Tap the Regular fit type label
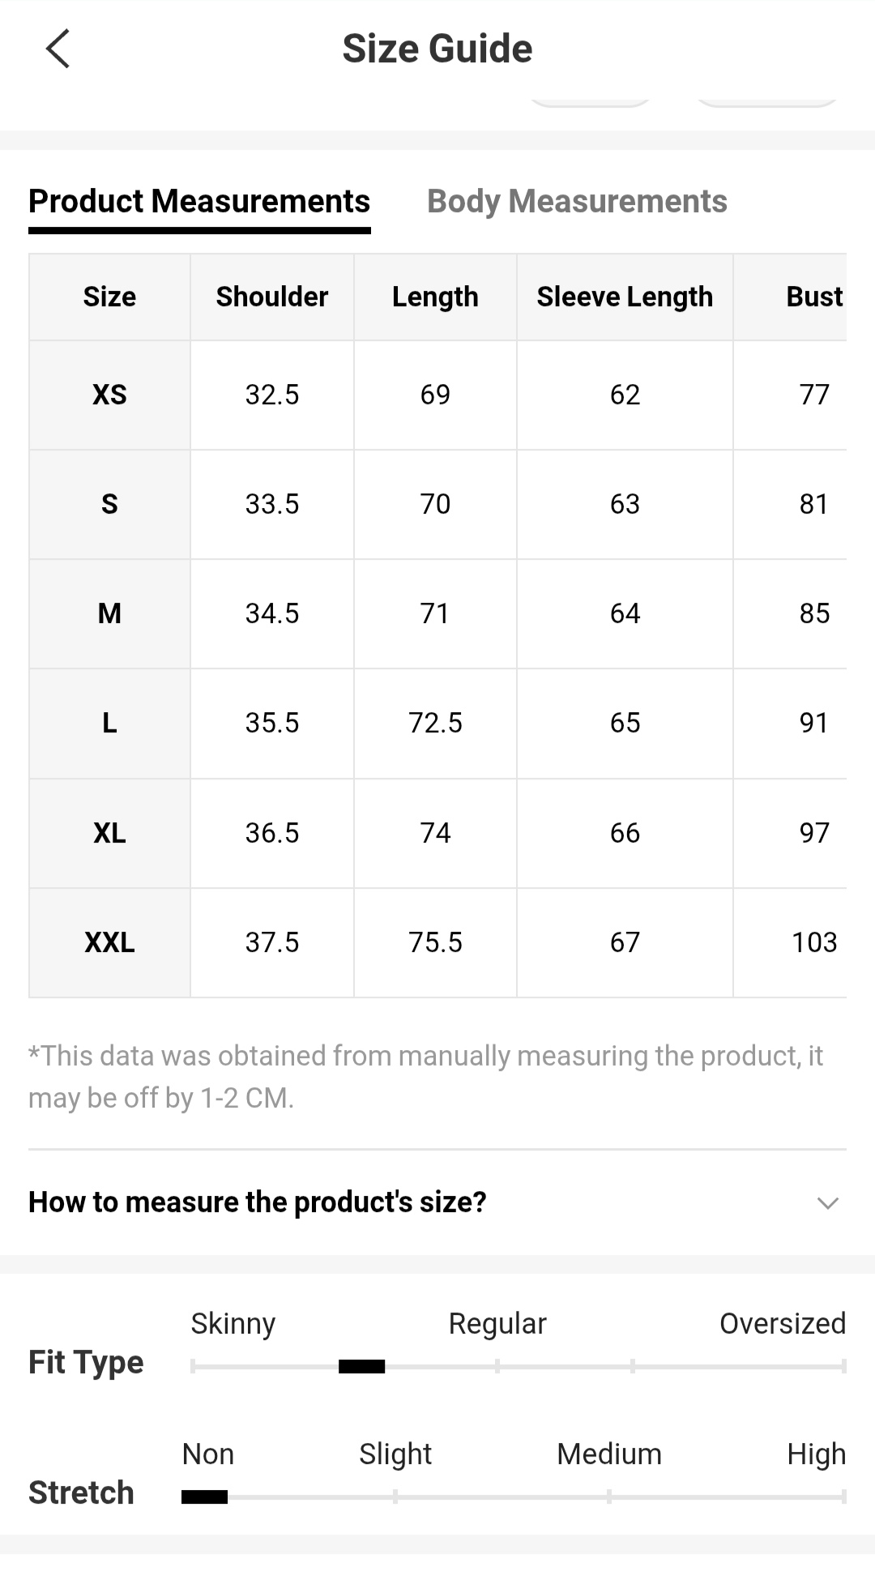This screenshot has width=875, height=1584. point(497,1323)
